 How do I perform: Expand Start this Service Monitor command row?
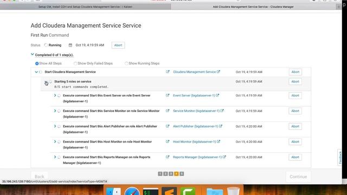click(55, 110)
